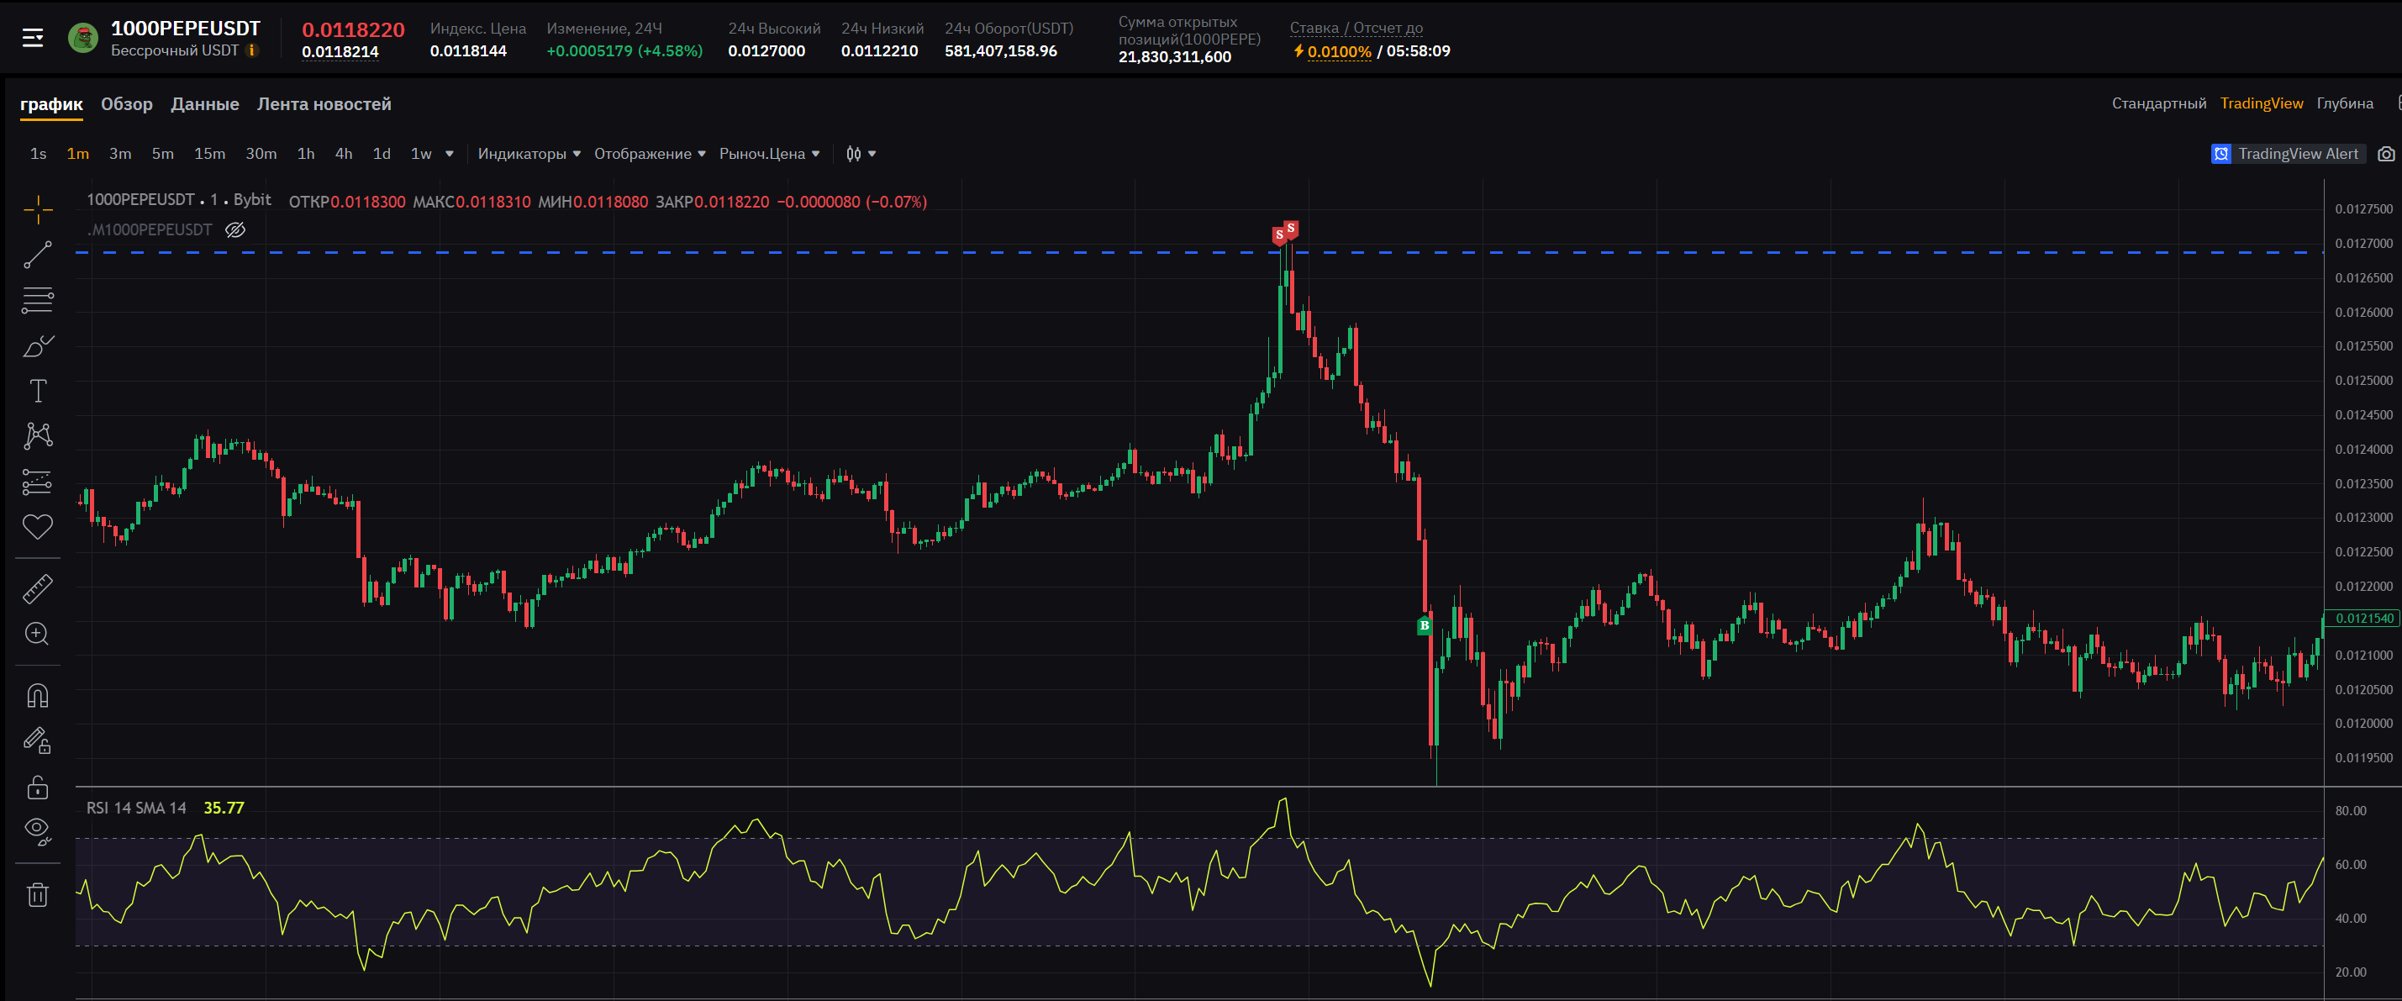Open the Индикаторы dropdown
2402x1001 pixels.
coord(528,154)
